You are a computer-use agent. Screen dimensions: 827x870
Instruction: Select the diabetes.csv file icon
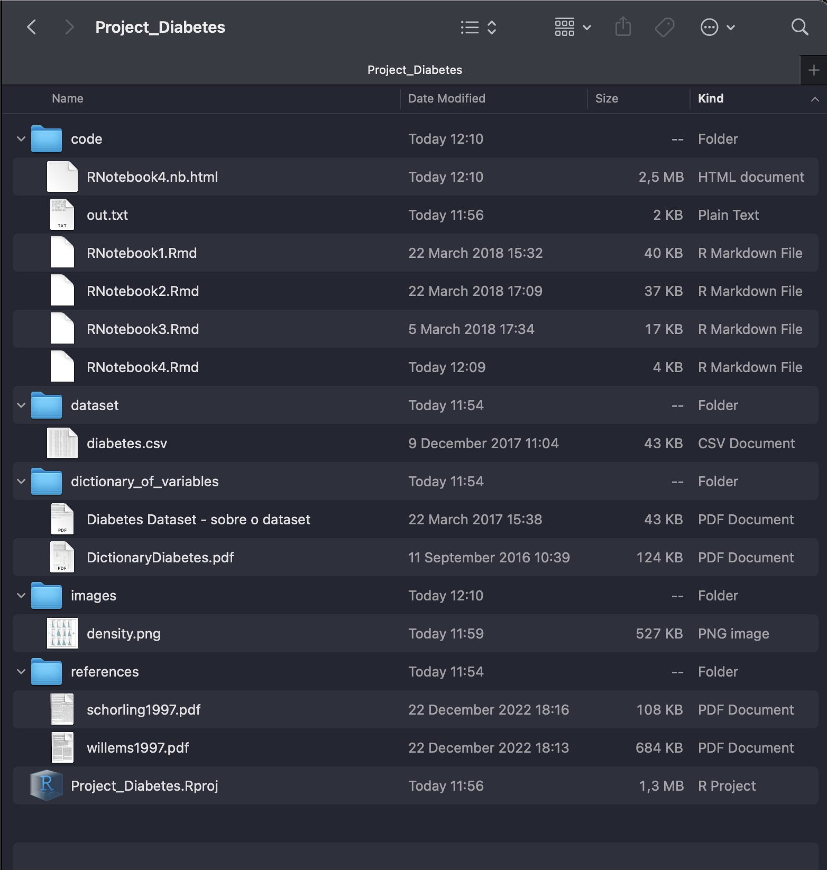(62, 443)
